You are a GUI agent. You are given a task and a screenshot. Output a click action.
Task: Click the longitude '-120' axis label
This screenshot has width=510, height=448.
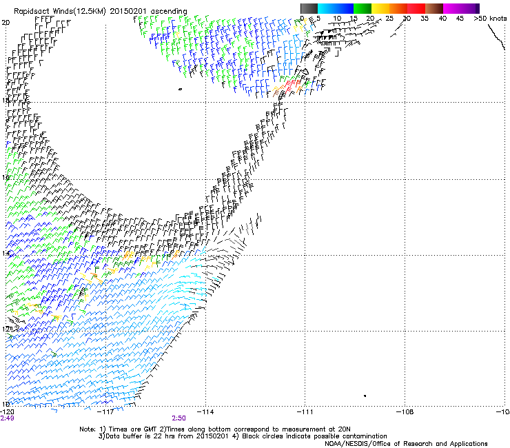(7, 412)
